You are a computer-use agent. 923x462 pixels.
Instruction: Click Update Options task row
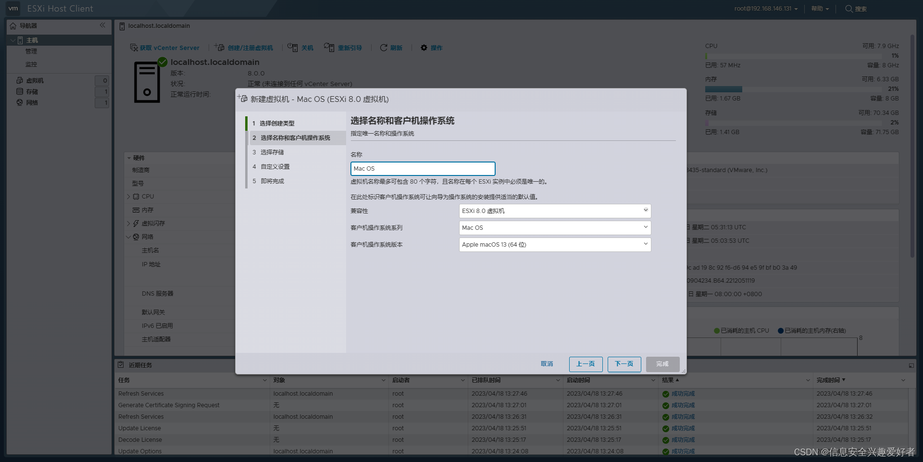coord(512,451)
